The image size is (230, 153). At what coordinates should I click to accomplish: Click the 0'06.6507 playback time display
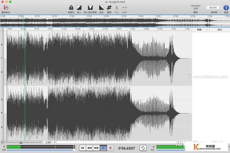pos(127,148)
